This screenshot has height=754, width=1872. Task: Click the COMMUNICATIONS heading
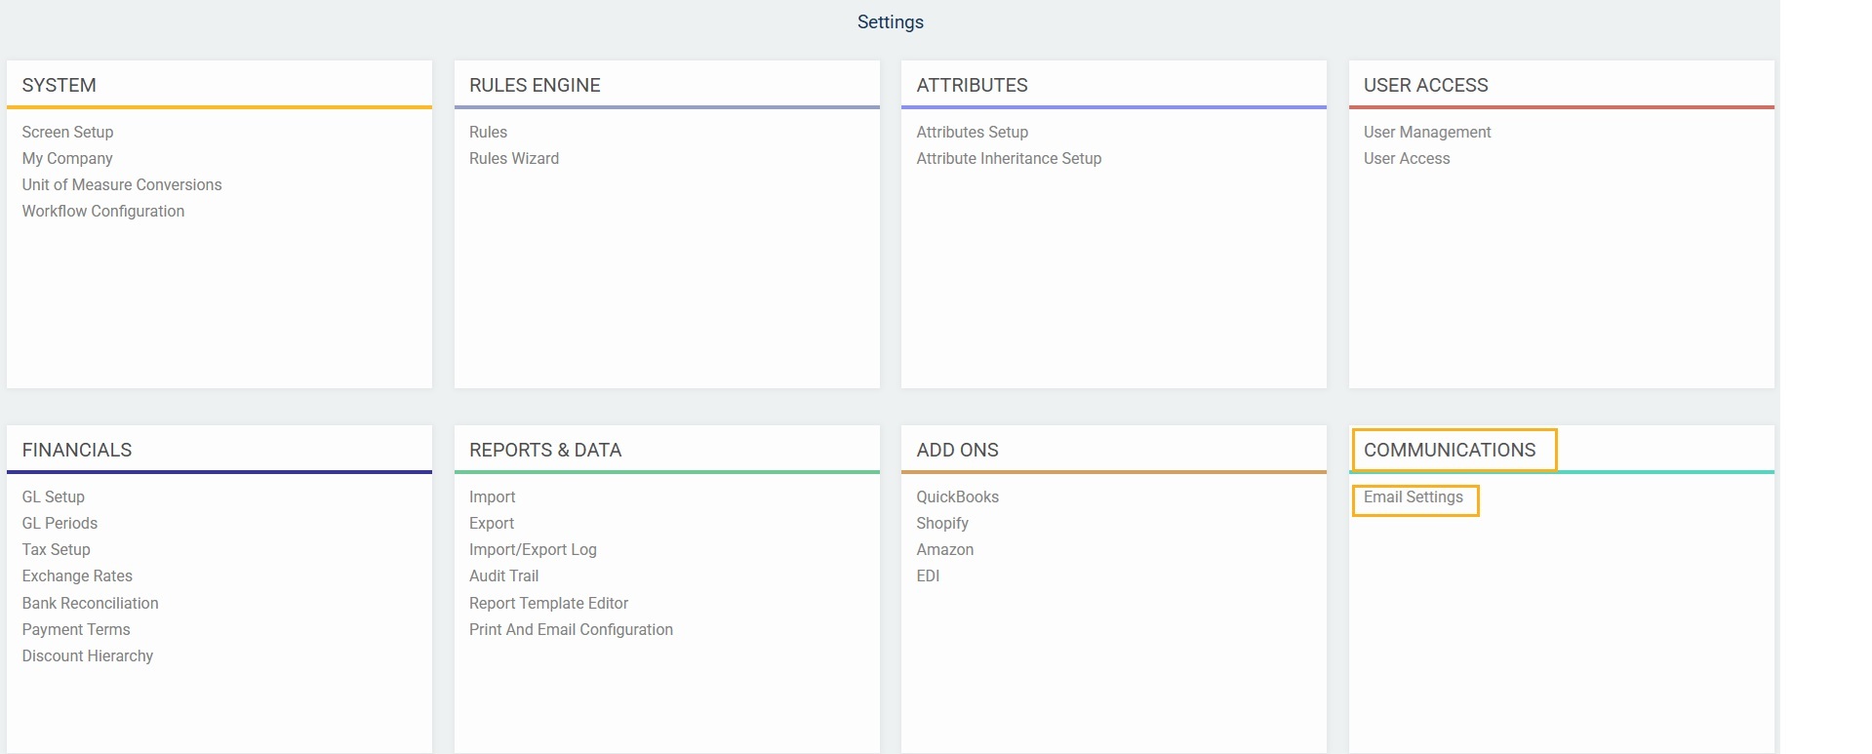click(1450, 450)
